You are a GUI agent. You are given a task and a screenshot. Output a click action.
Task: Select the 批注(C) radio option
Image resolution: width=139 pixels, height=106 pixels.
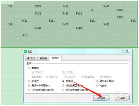point(29,81)
